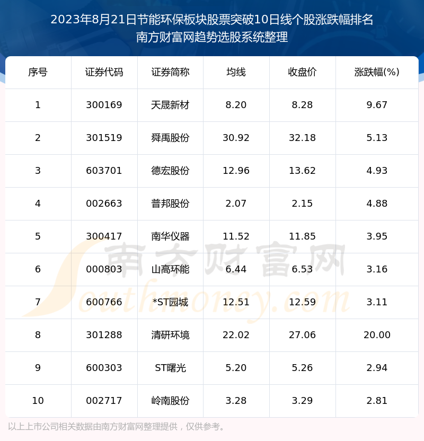Image resolution: width=424 pixels, height=441 pixels.
Task: Click stock name 清研环境
Action: pyautogui.click(x=170, y=335)
